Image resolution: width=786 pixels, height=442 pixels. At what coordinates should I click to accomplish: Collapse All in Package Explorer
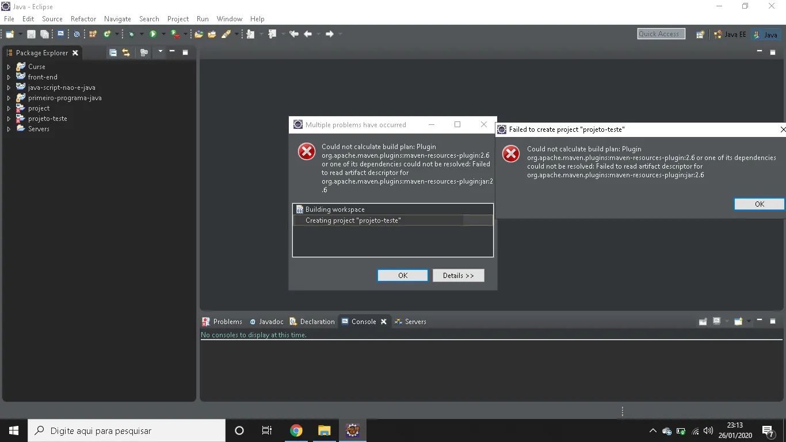pos(113,52)
